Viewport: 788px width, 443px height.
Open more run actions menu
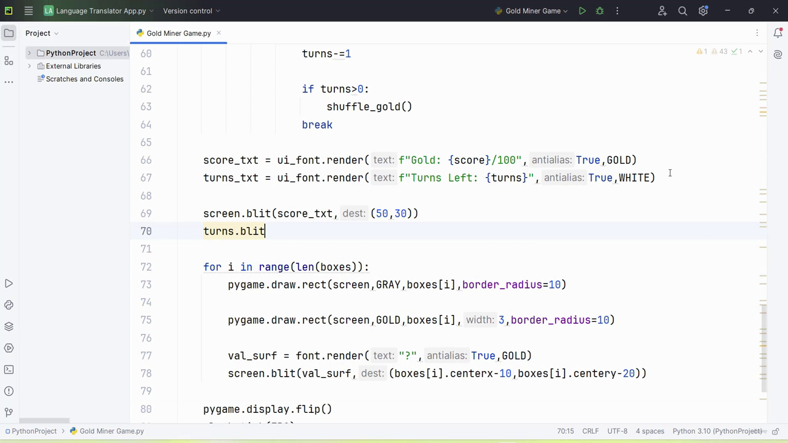618,11
